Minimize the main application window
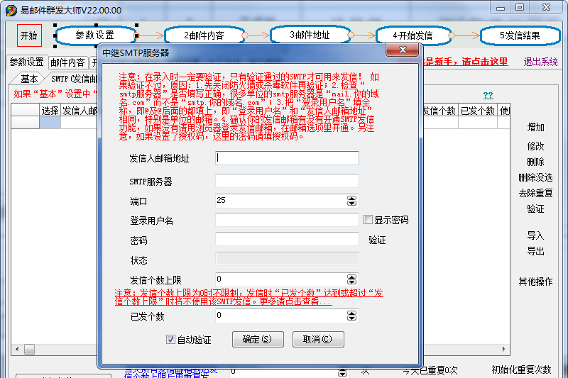This screenshot has width=568, height=378. click(501, 8)
